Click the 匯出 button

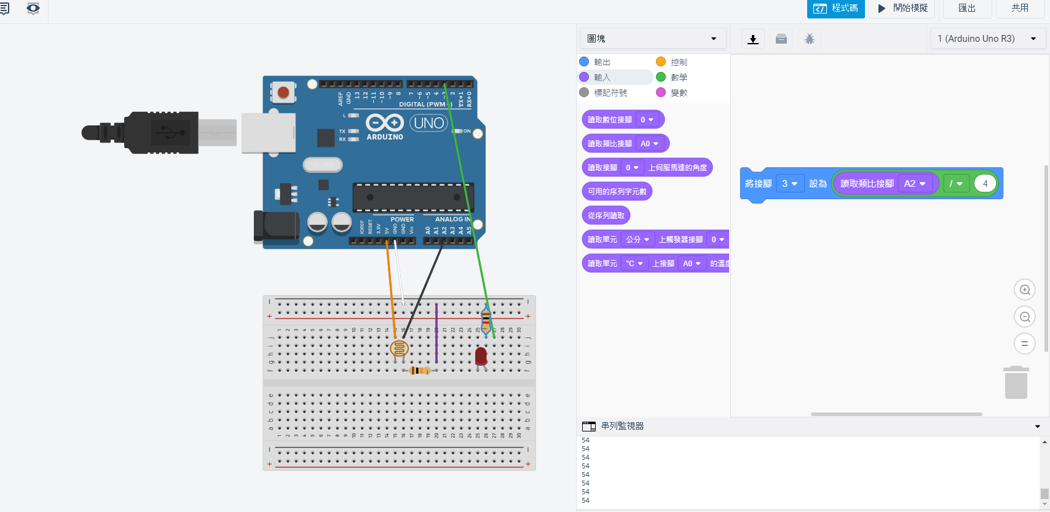(x=966, y=9)
